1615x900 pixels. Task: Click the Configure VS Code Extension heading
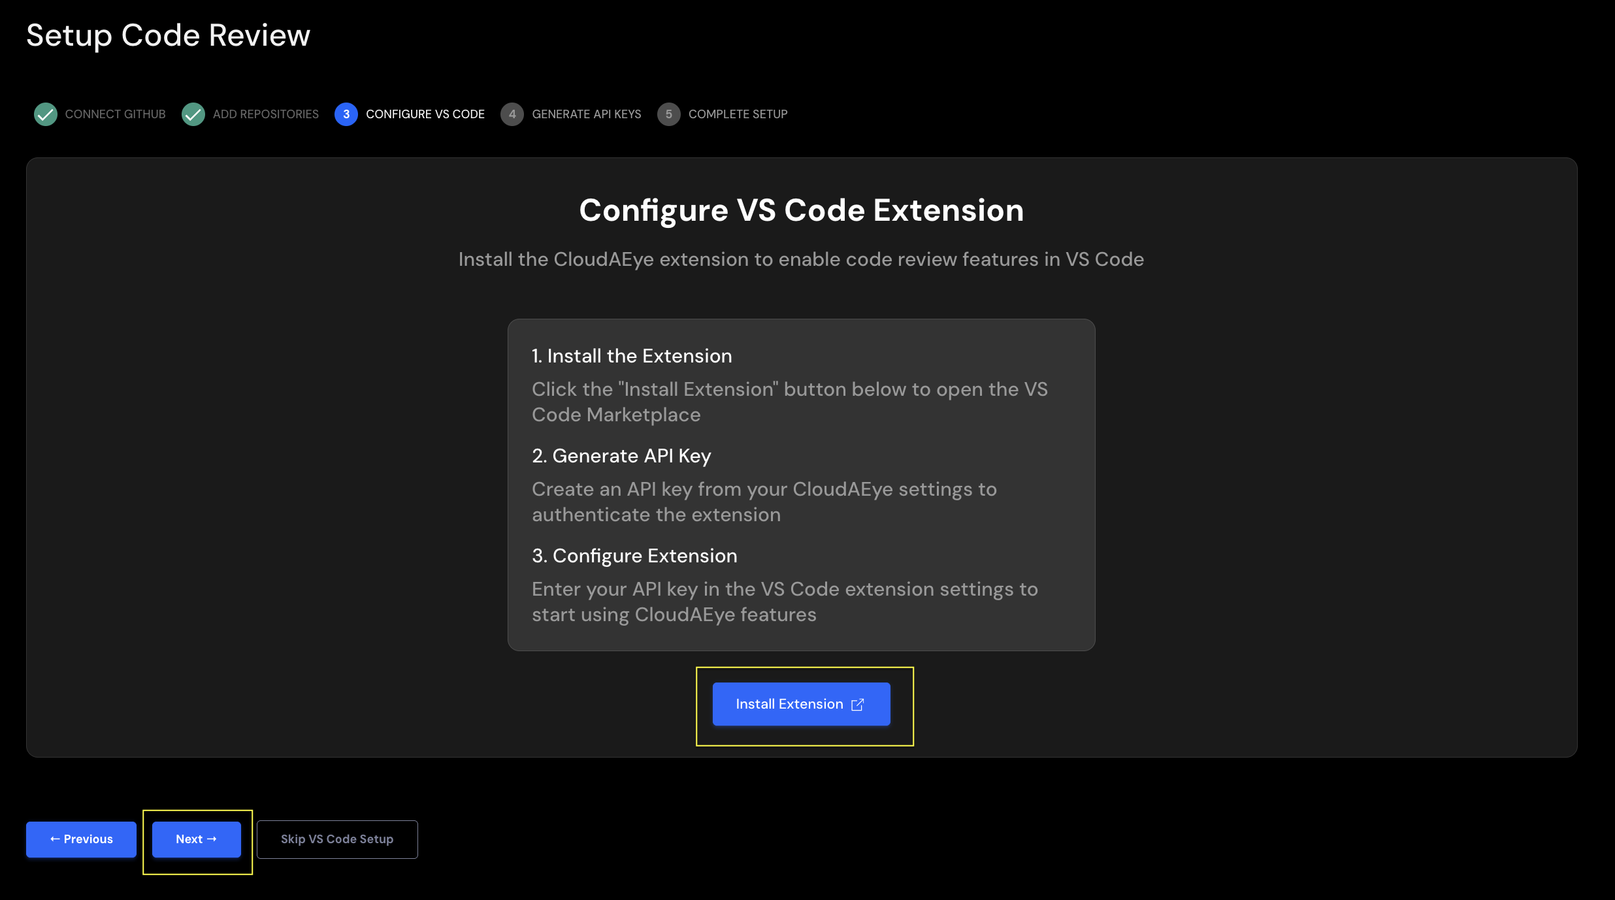pyautogui.click(x=802, y=210)
